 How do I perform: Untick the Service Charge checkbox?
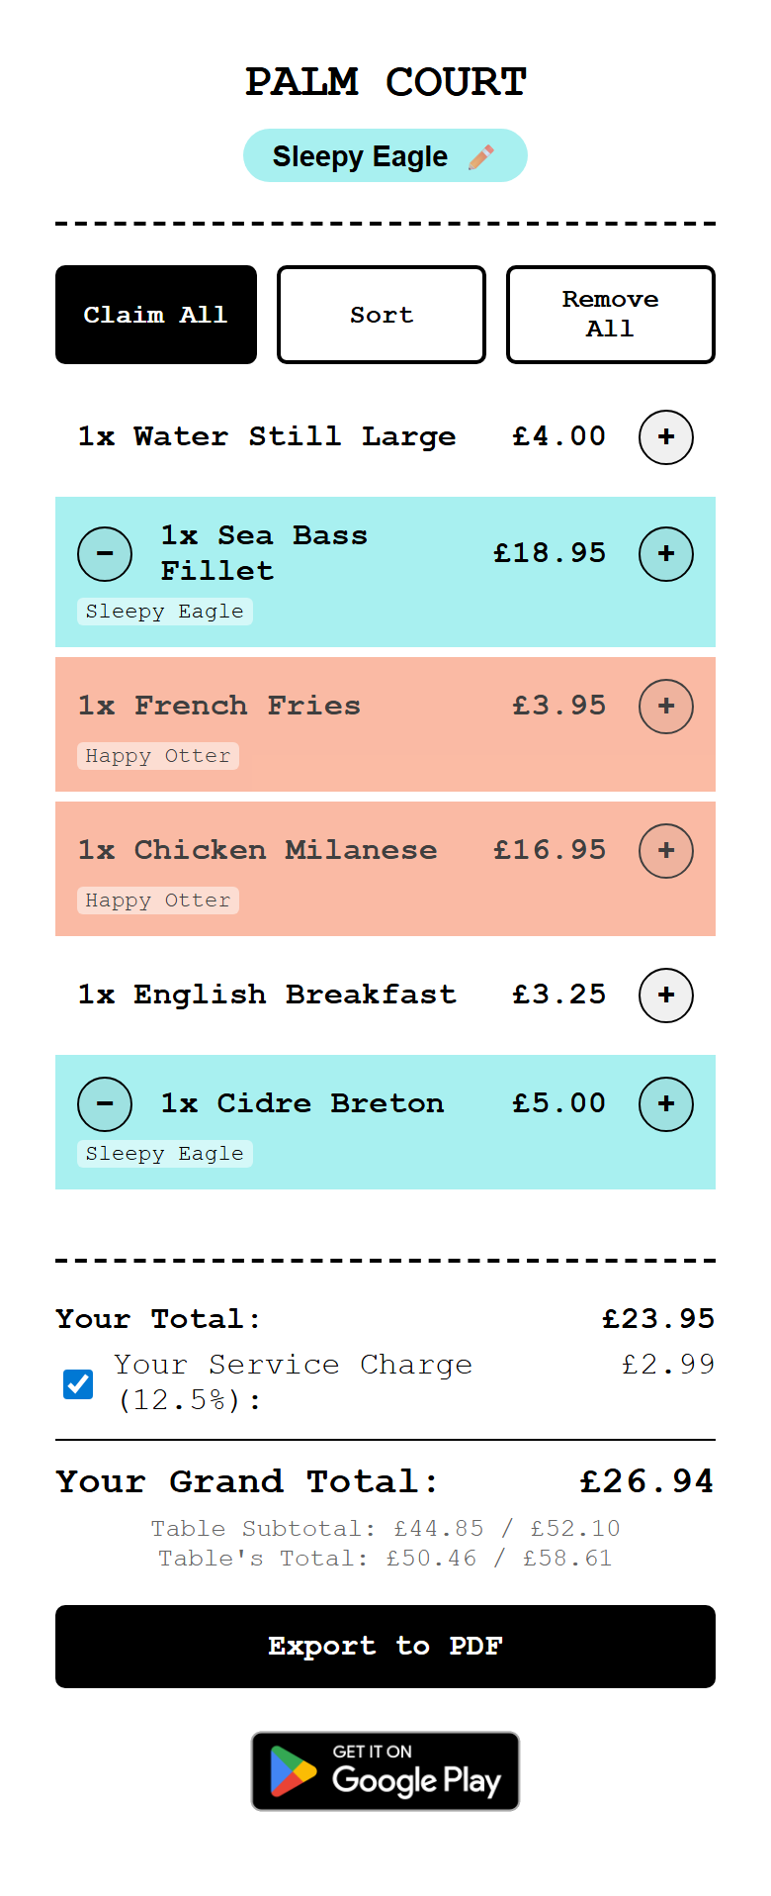tap(78, 1383)
